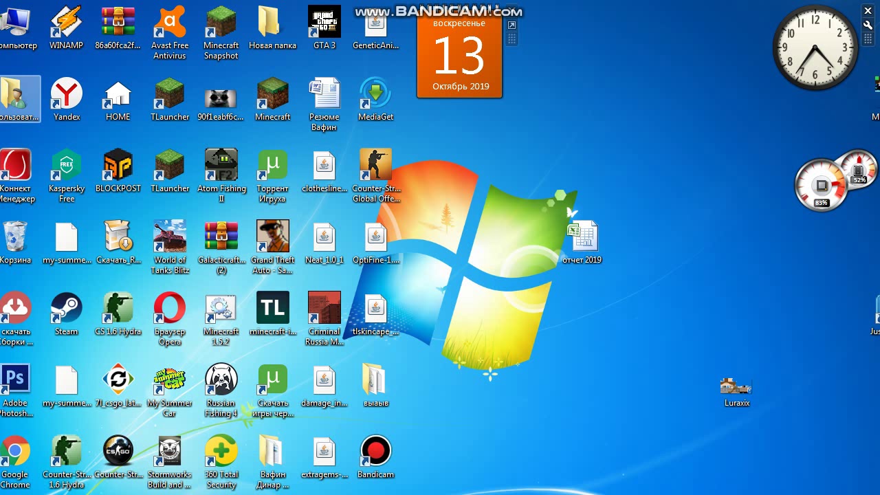
Task: Click the calendar gadget showing 13
Action: pyautogui.click(x=460, y=56)
